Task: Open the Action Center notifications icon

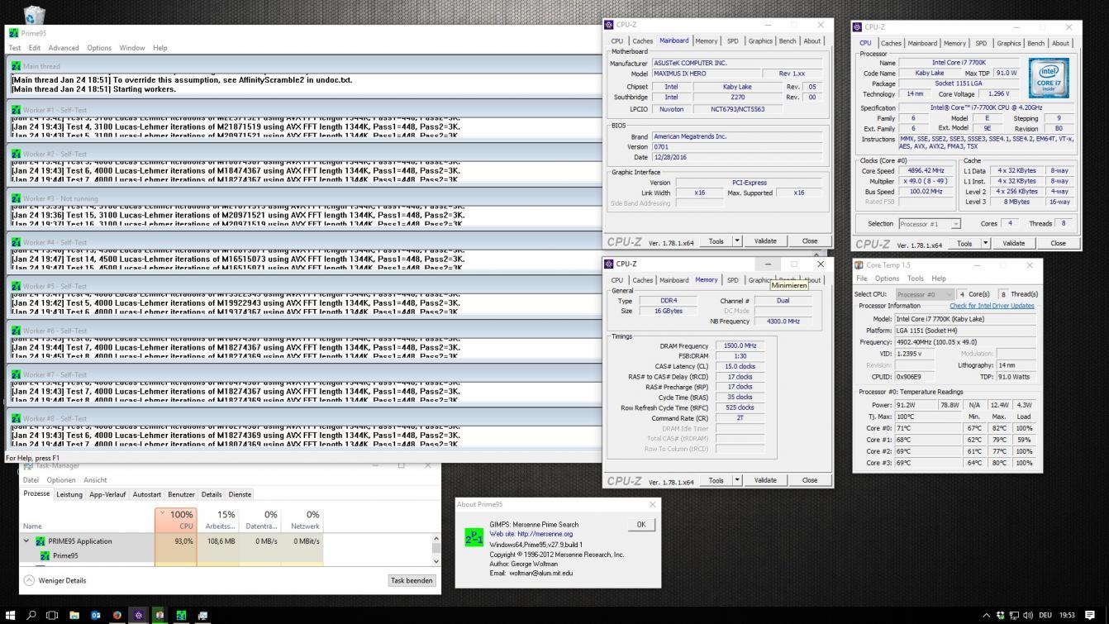Action: (1090, 615)
